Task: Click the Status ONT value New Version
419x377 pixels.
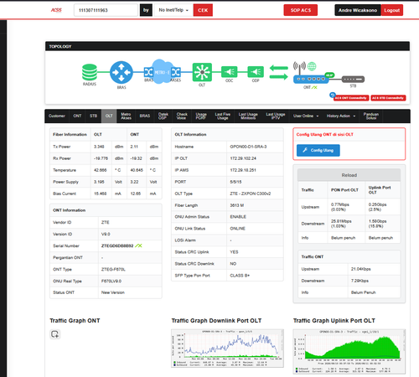Action: (113, 292)
